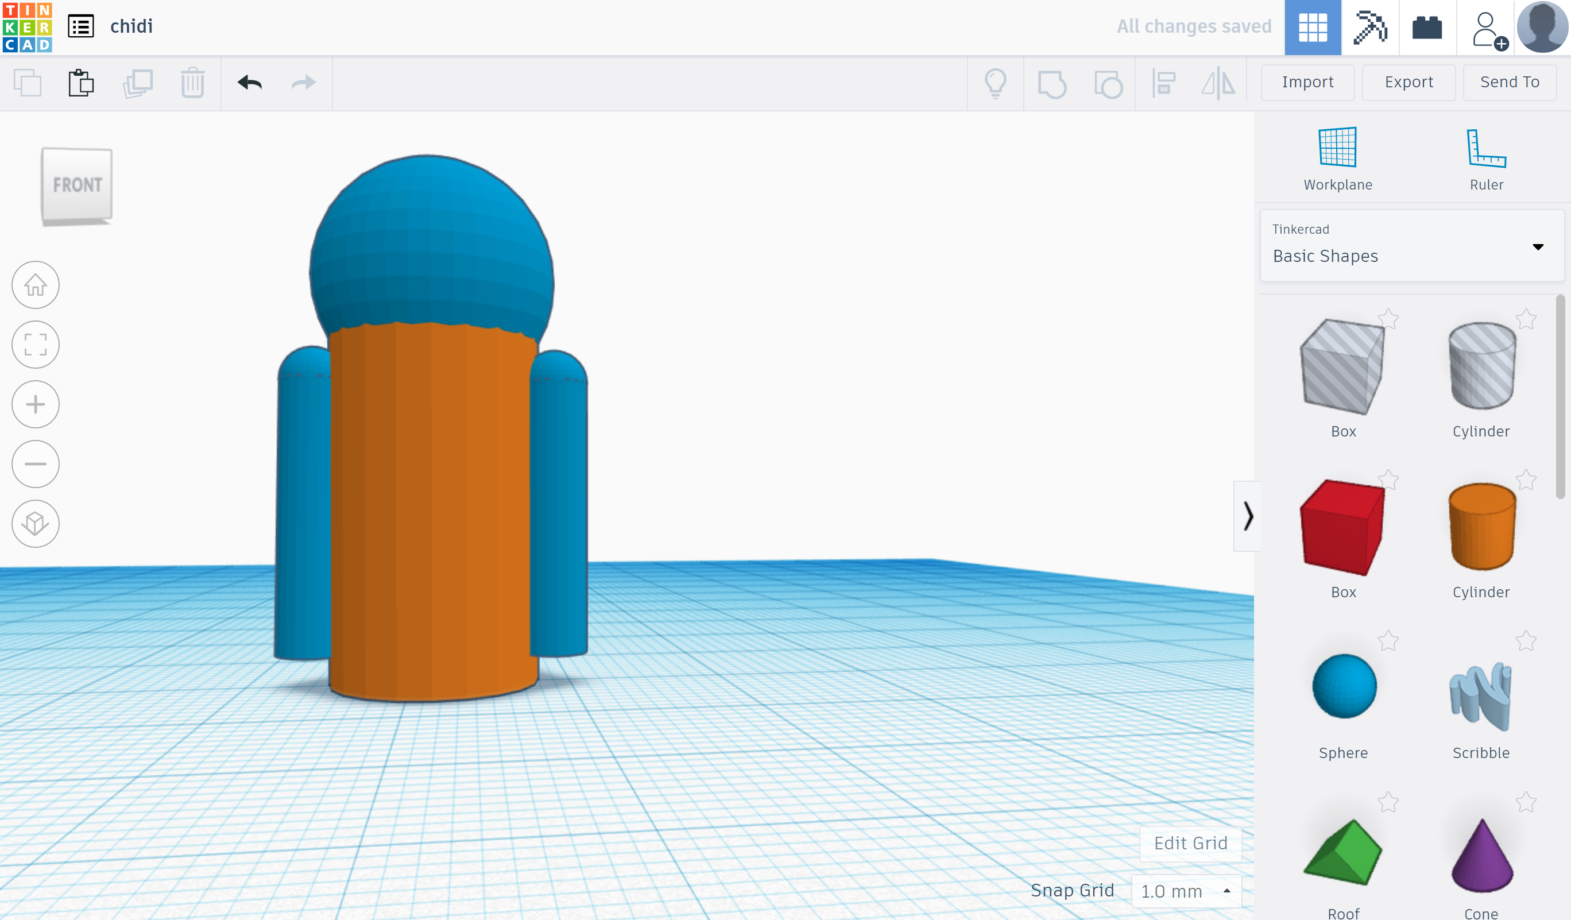This screenshot has height=920, width=1571.
Task: Open the Blocks mode pickaxe icon
Action: tap(1369, 28)
